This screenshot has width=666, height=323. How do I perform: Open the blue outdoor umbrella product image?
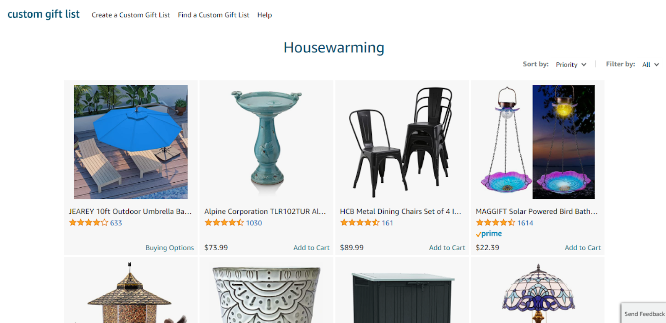131,142
